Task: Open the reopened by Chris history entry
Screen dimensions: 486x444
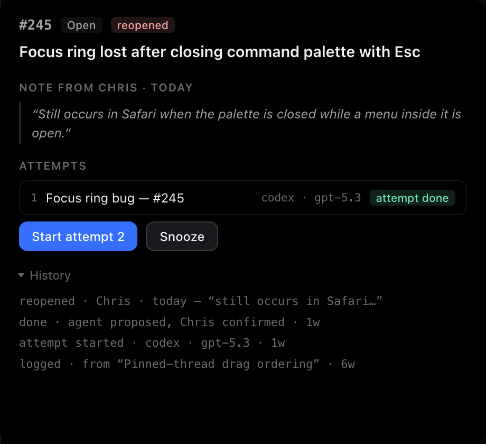Action: (201, 301)
